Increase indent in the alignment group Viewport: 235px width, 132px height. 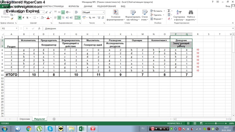point(71,18)
